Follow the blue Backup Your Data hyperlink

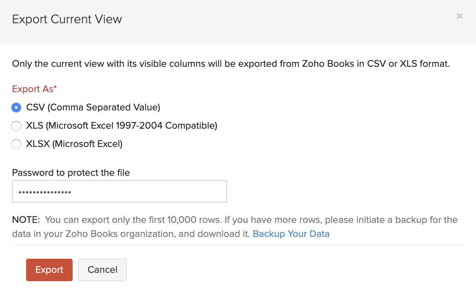point(291,234)
